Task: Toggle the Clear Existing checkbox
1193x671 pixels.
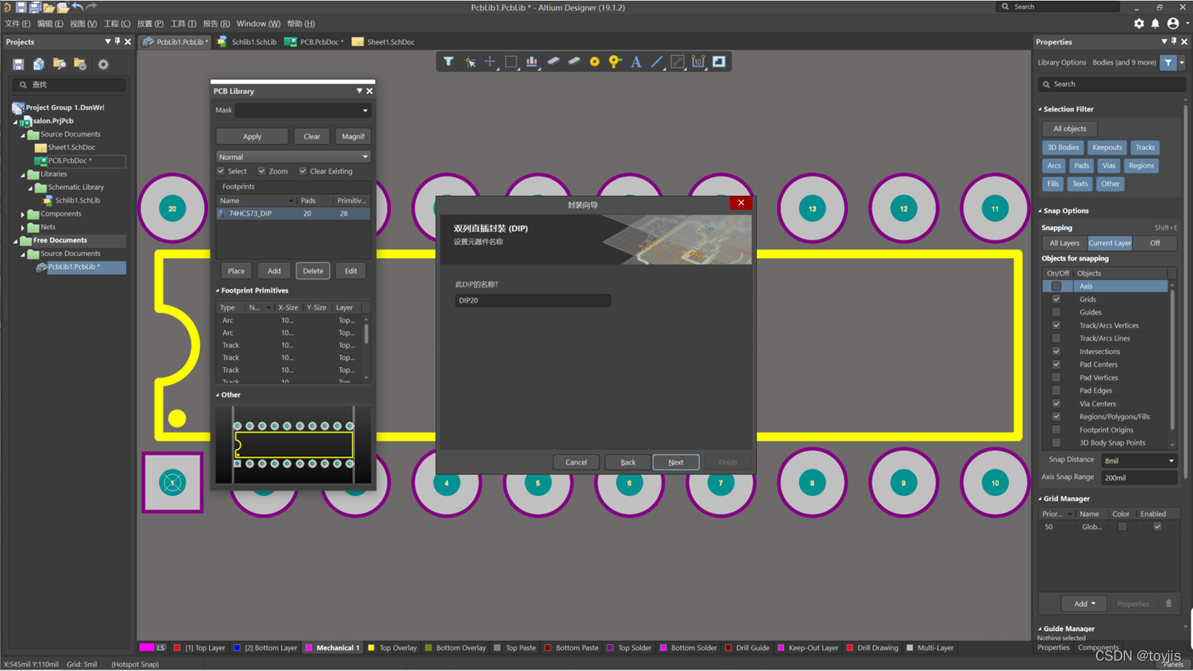Action: pos(303,171)
